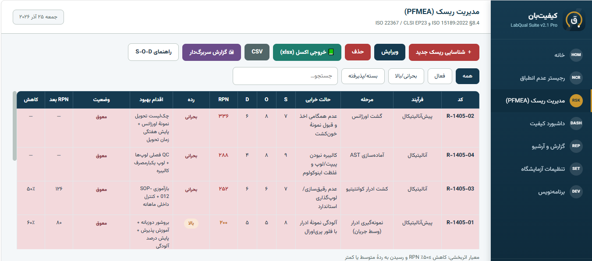Export with خروجی اکسل (xlsx) button
Screen dimensions: 592x261
click(x=307, y=52)
